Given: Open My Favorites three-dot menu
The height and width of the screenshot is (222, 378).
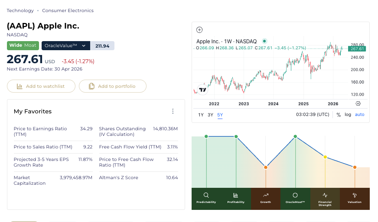Looking at the screenshot, I should coord(173,111).
